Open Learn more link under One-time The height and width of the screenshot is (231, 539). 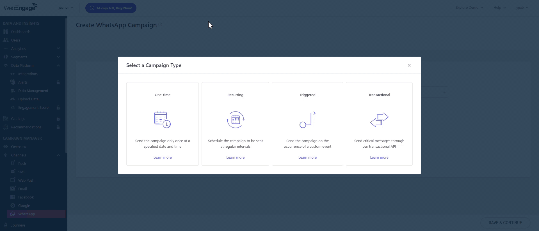tap(162, 158)
